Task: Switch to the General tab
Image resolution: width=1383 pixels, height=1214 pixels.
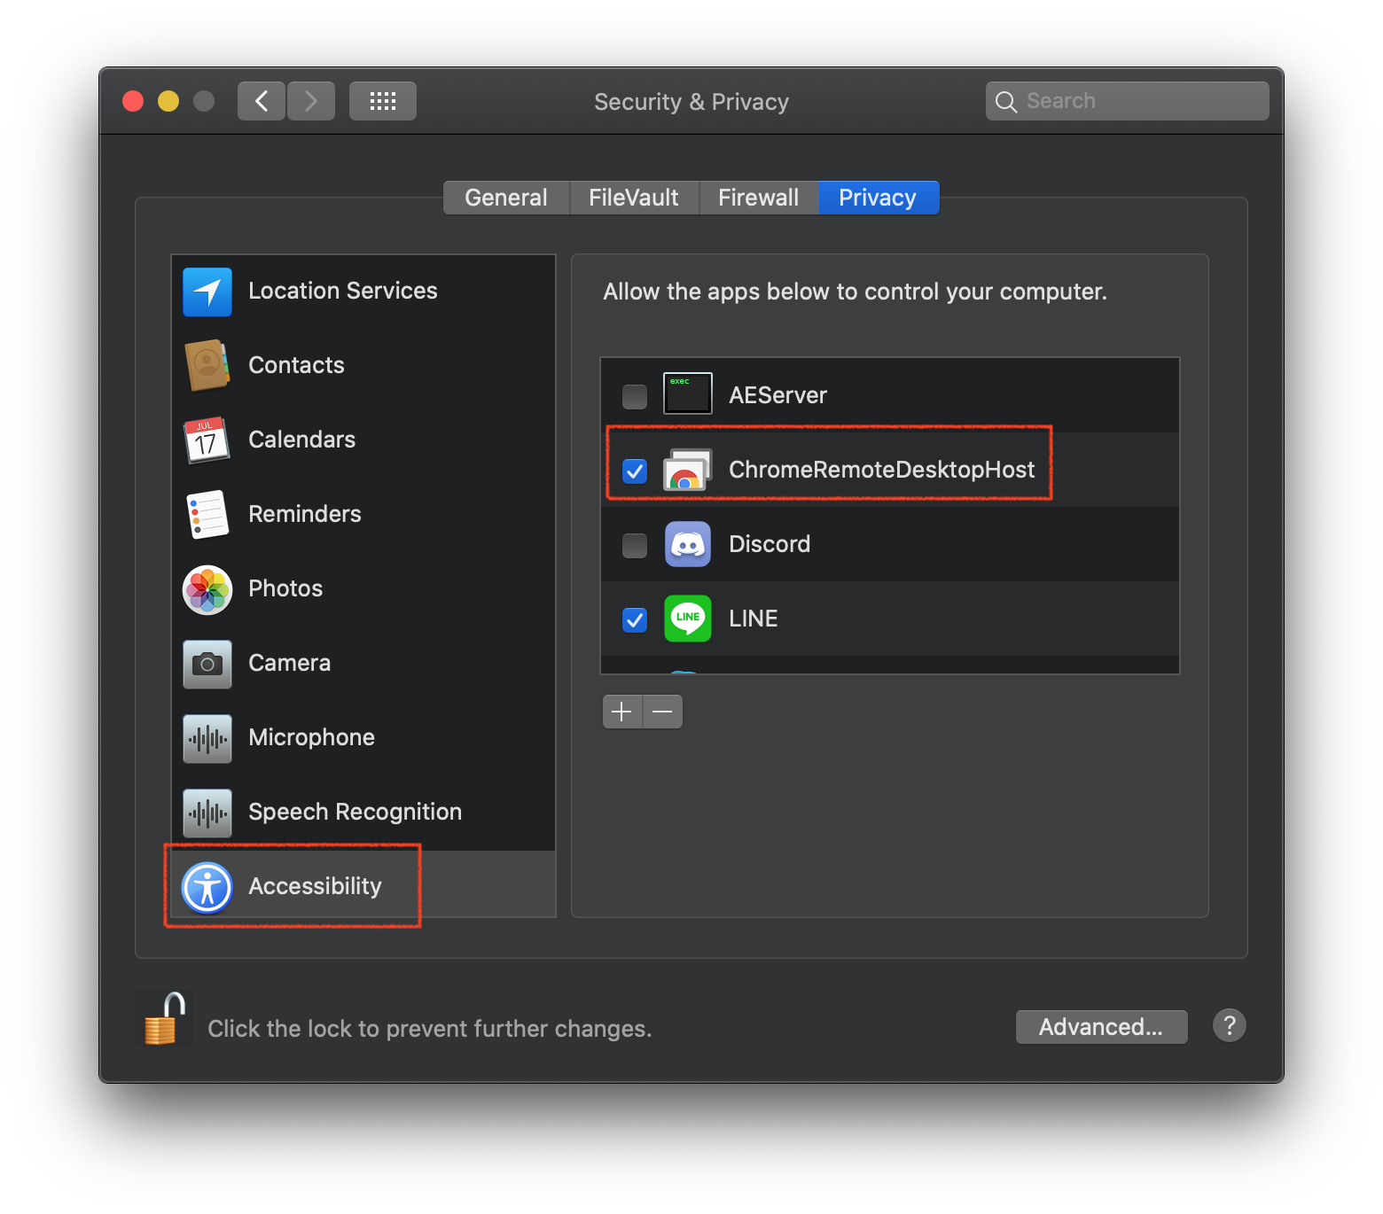Action: [505, 198]
